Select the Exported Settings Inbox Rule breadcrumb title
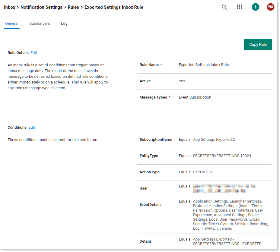 [114, 7]
